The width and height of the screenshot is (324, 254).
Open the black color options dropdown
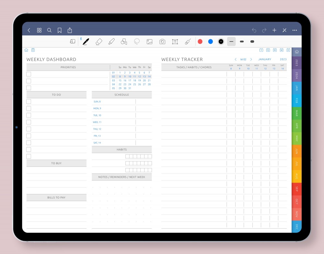pos(221,42)
